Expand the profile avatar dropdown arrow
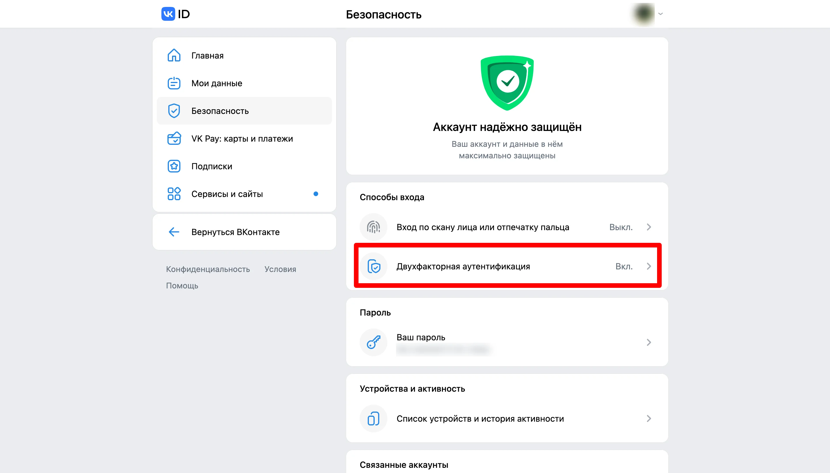Screen dimensions: 830x473 (x=661, y=14)
